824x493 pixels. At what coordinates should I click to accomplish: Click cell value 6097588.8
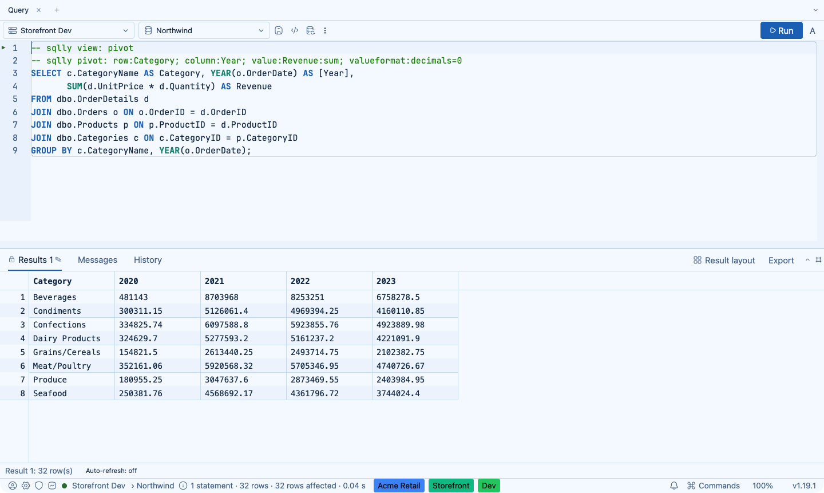(243, 325)
